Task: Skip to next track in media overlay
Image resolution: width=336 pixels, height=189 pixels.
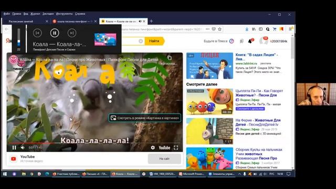Action: tap(72, 33)
